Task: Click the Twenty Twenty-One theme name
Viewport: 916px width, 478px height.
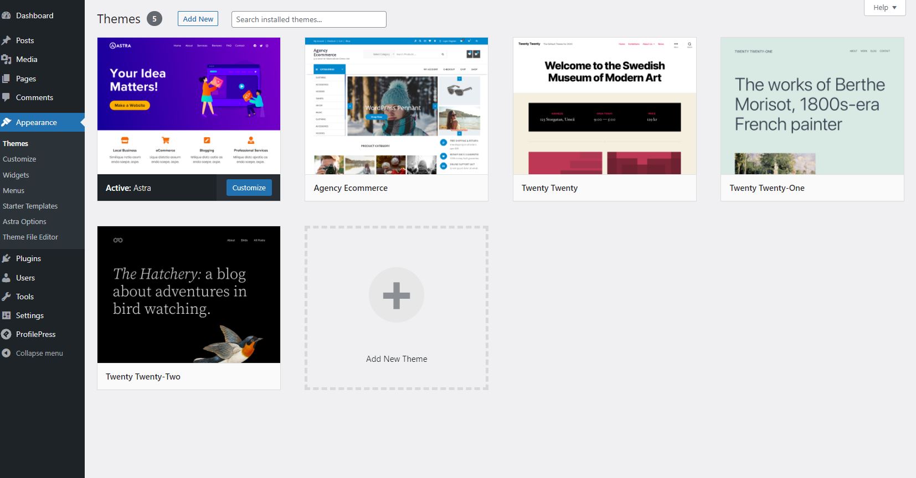Action: tap(767, 188)
